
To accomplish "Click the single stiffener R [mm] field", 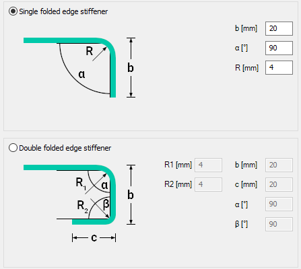I will click(279, 67).
